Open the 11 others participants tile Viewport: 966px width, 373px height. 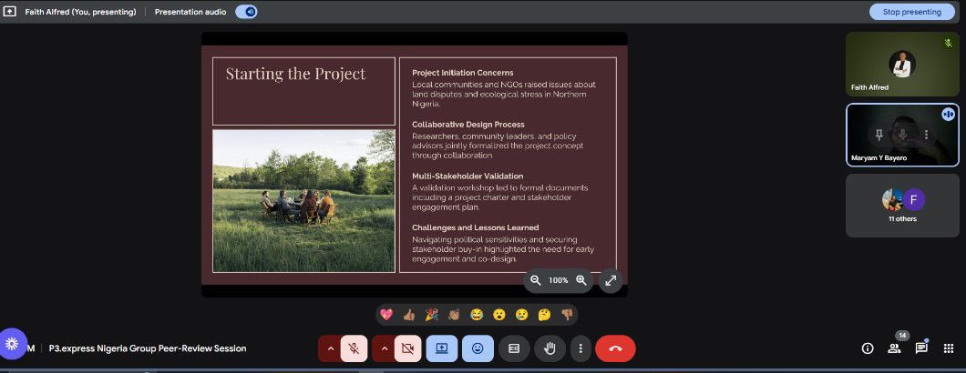pyautogui.click(x=902, y=206)
